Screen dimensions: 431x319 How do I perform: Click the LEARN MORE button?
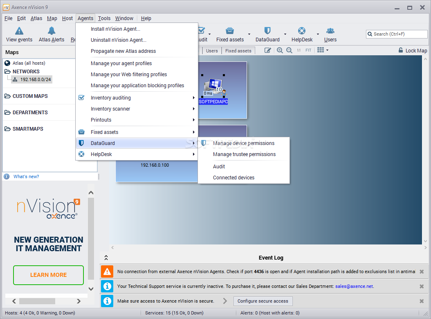[x=48, y=275]
